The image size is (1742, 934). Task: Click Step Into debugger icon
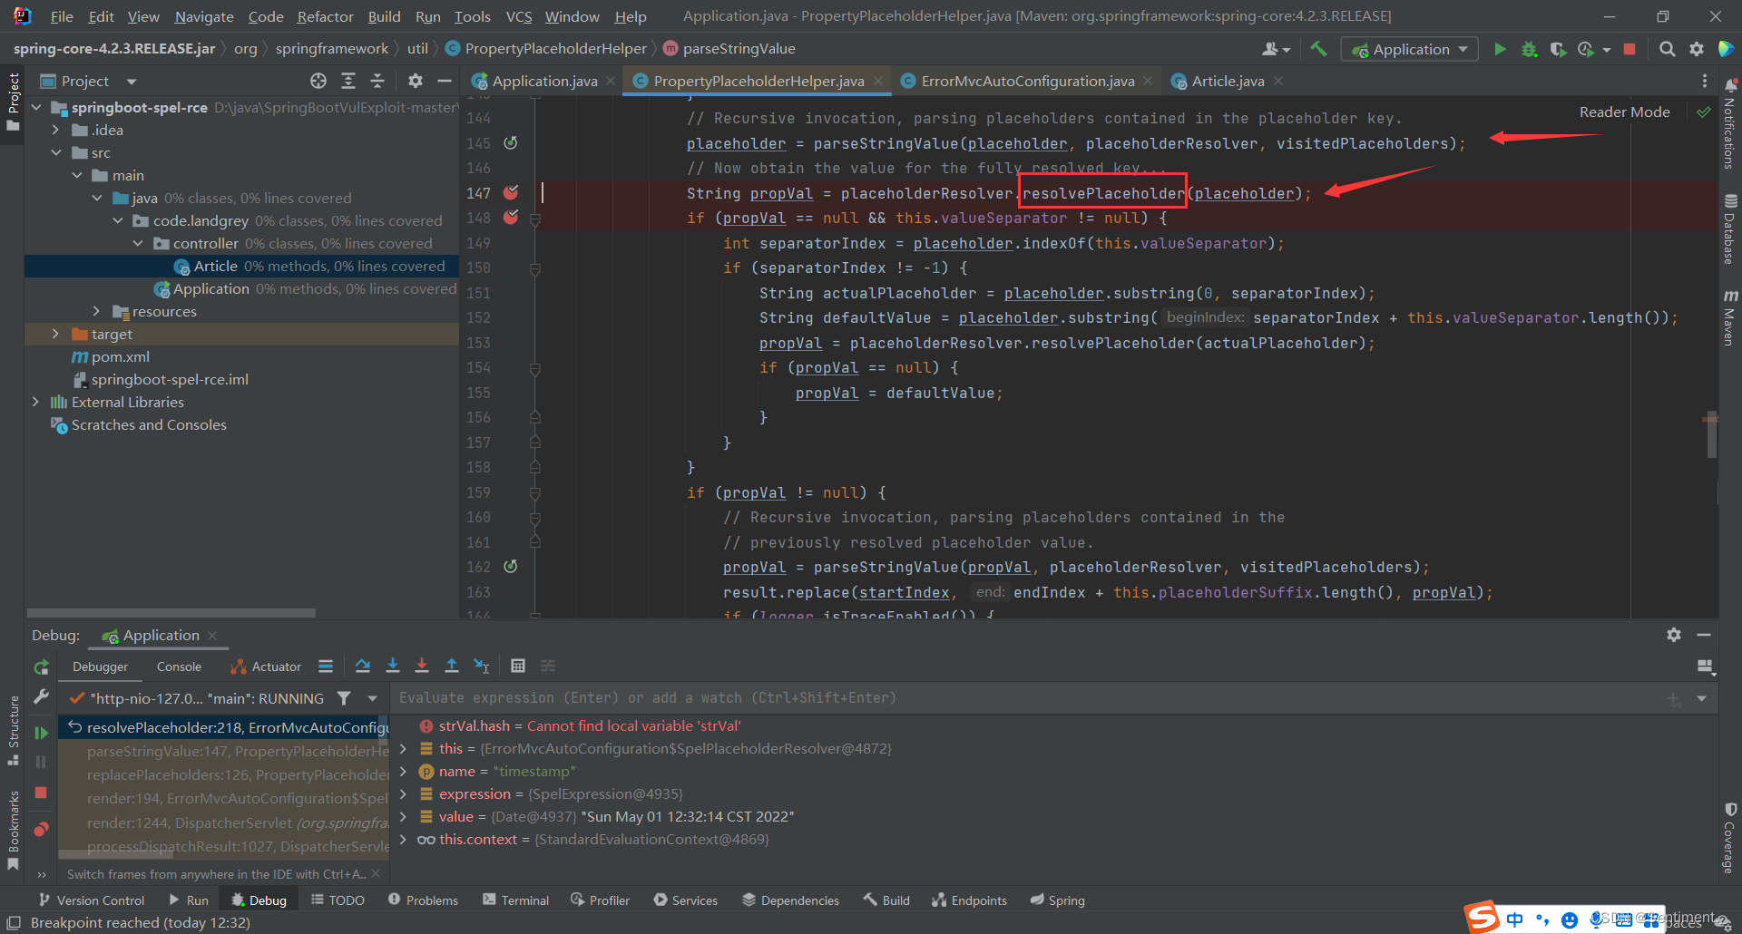(x=392, y=666)
